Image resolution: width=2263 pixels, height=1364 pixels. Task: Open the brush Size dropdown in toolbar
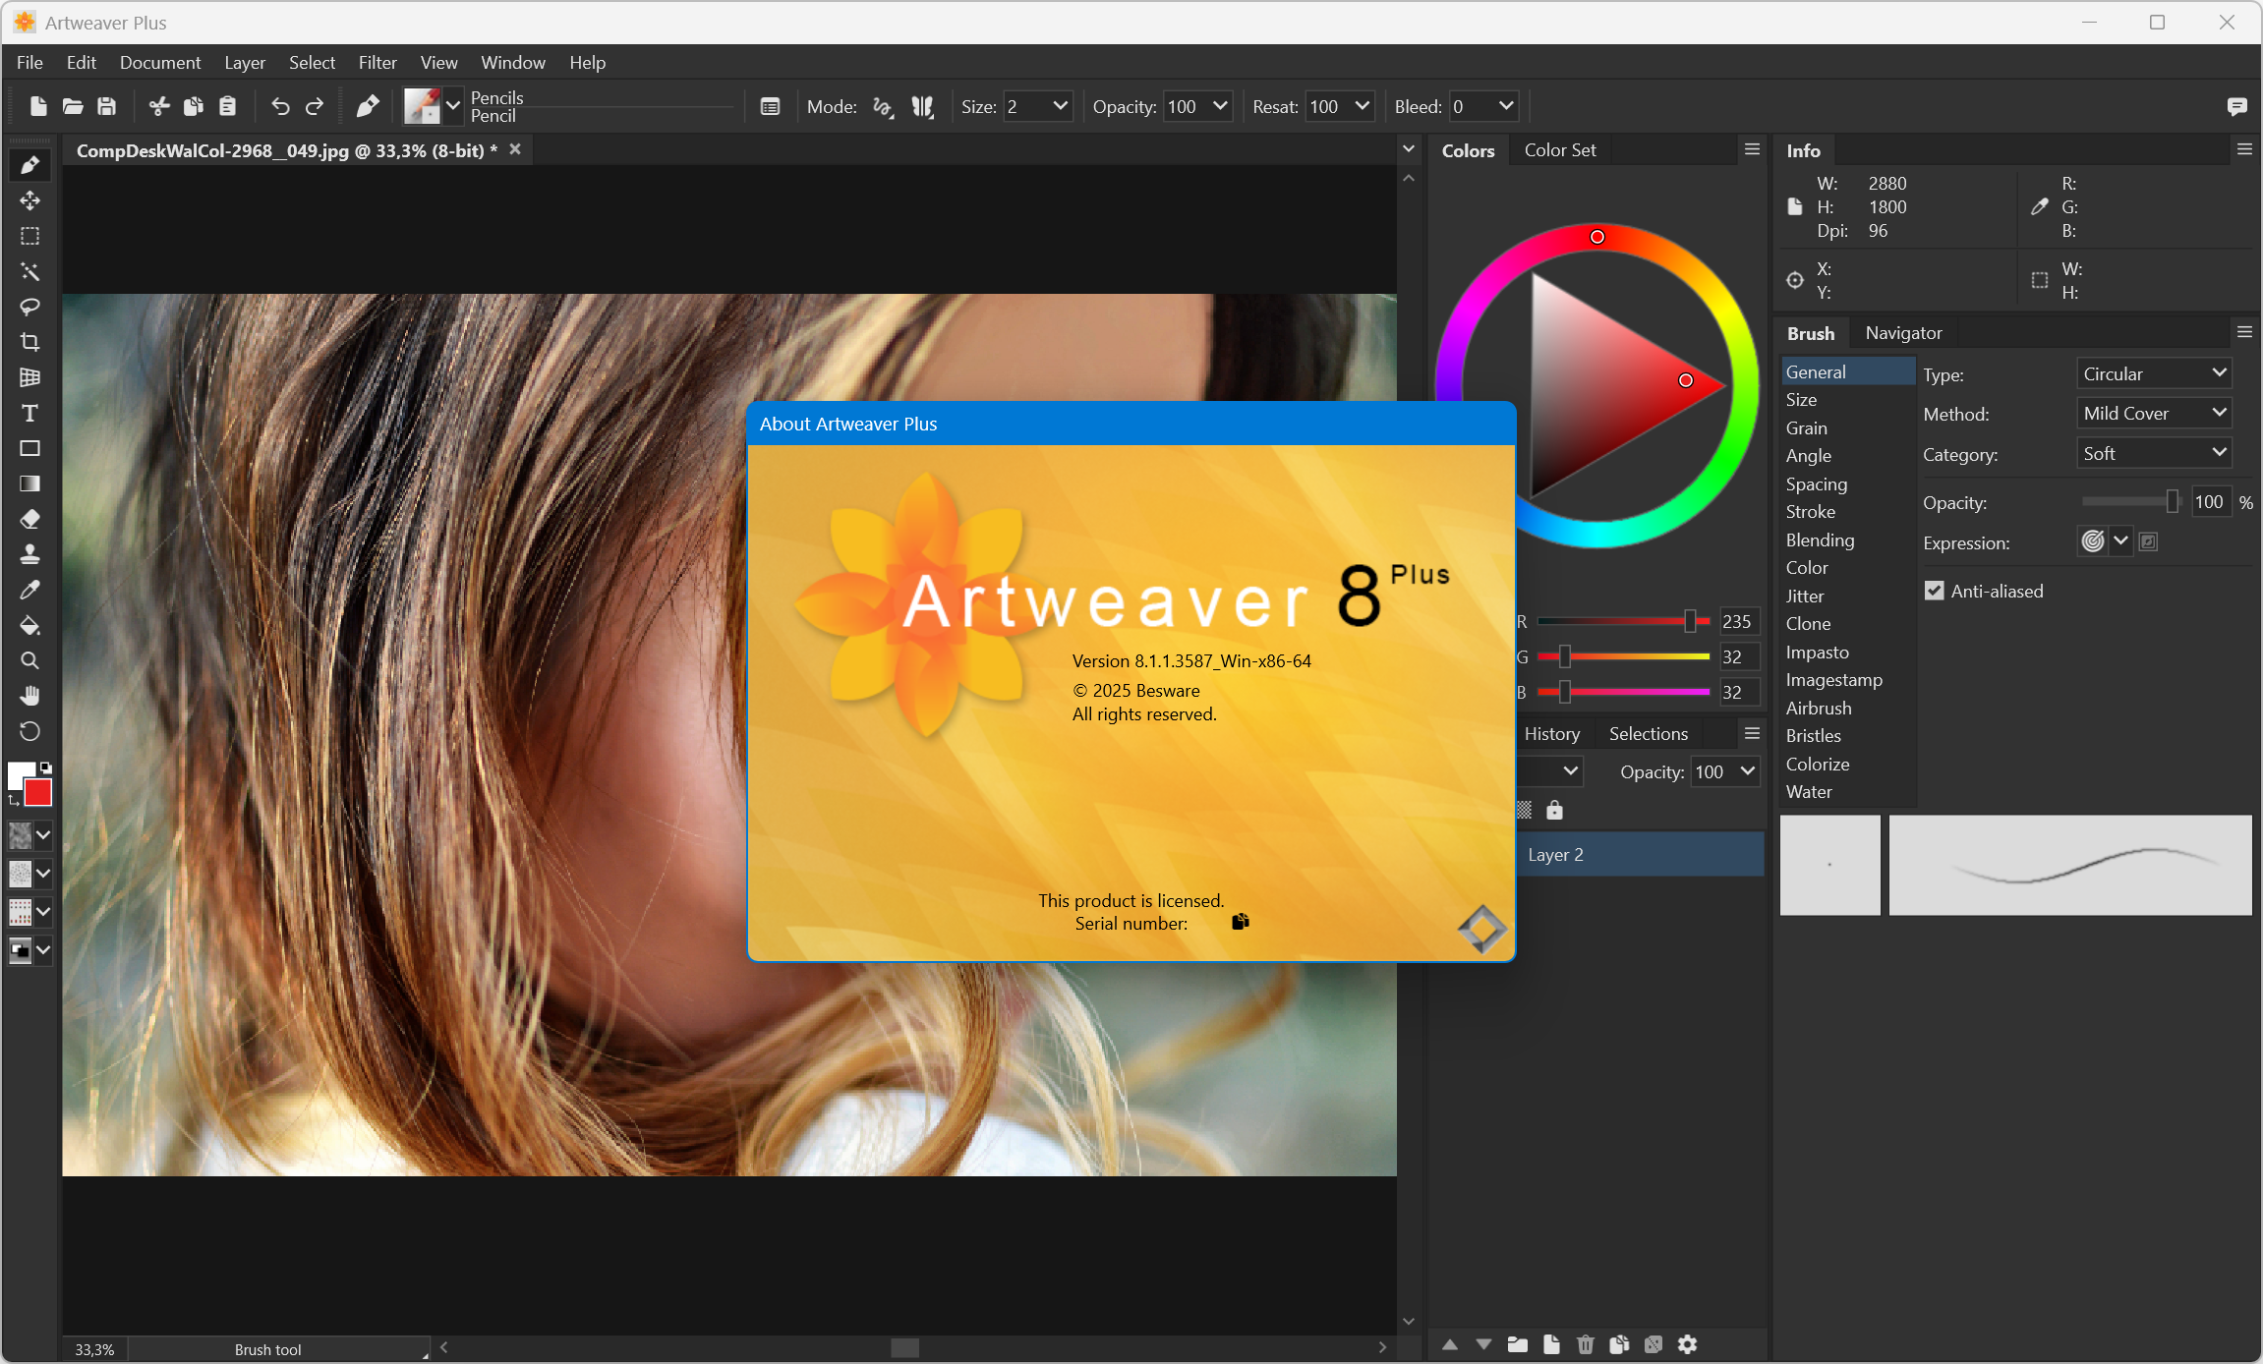click(x=1060, y=106)
